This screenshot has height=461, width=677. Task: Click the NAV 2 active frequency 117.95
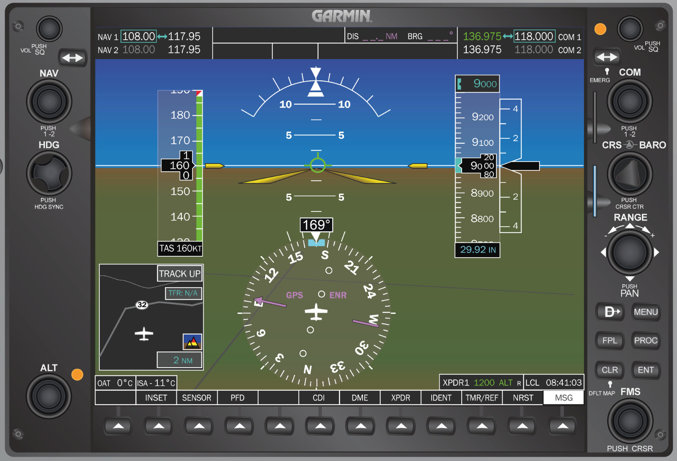click(184, 49)
